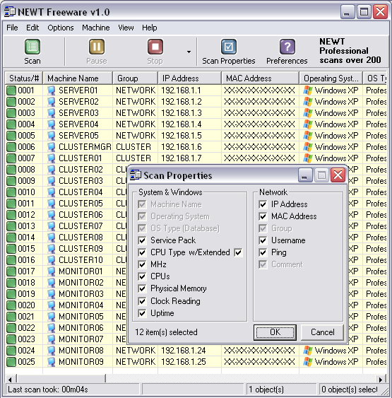Click the Windows flag icon in row 0024

click(308, 351)
